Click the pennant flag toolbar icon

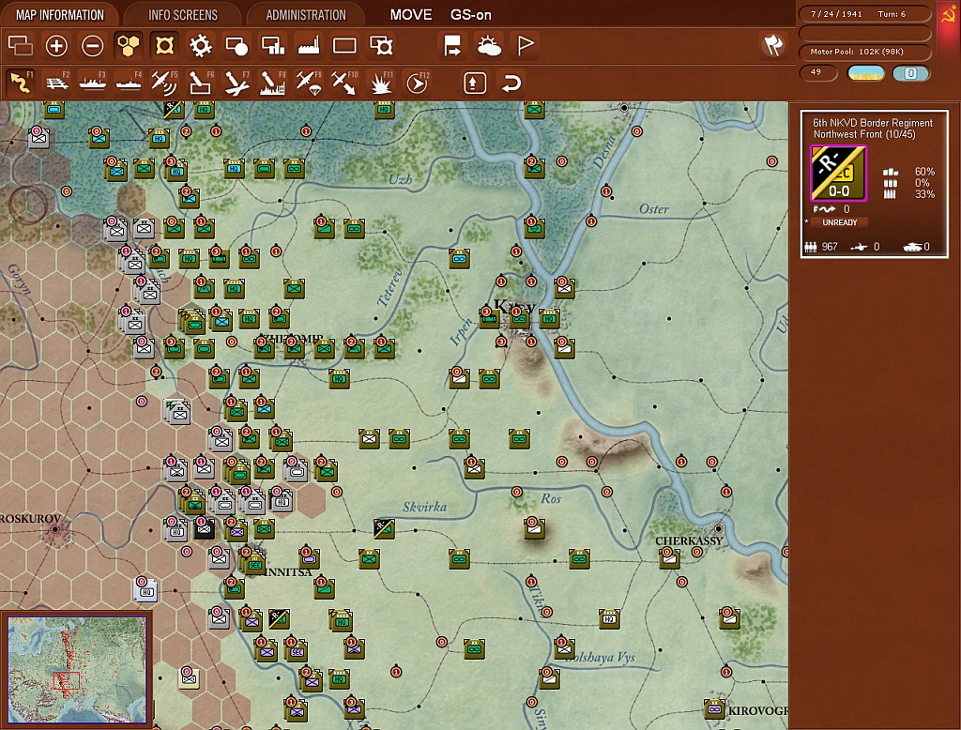pos(526,45)
